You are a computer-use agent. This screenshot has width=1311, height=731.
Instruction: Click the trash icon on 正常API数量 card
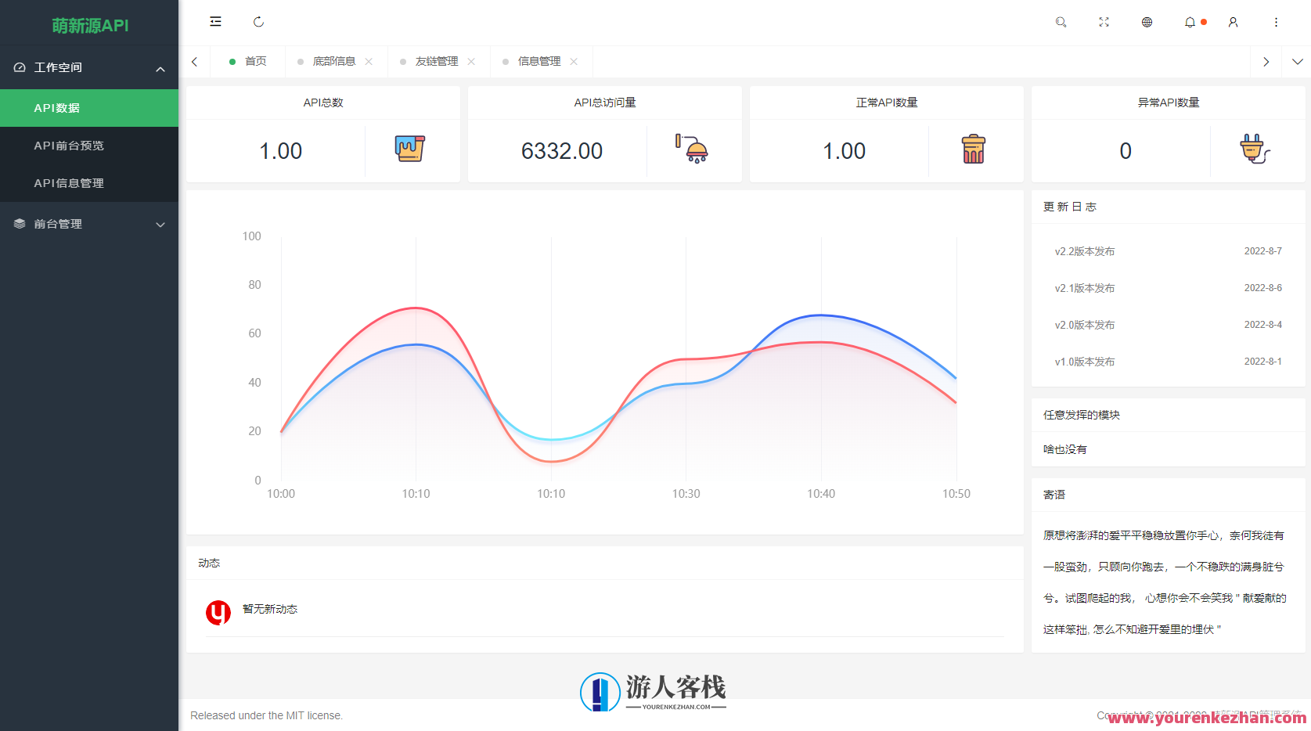(973, 148)
